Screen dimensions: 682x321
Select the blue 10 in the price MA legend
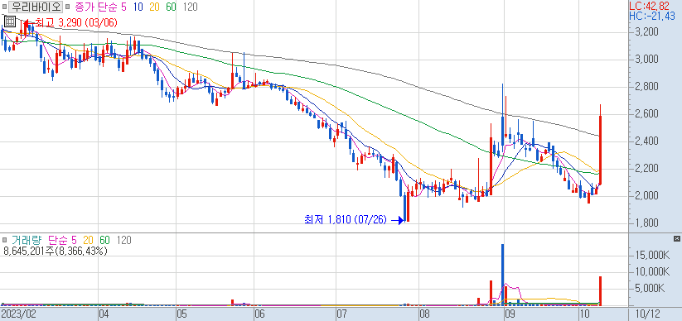pos(138,7)
